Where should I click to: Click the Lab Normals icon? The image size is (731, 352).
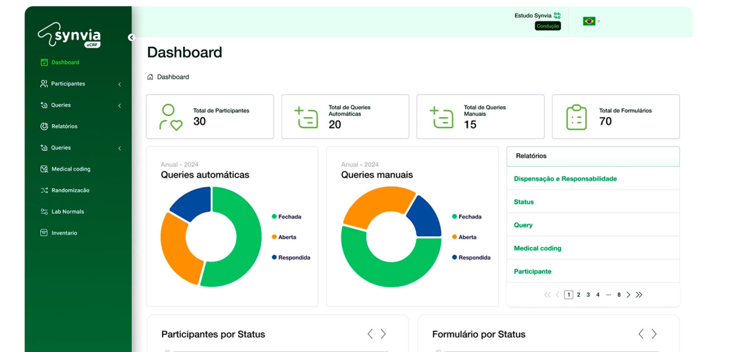(x=43, y=211)
